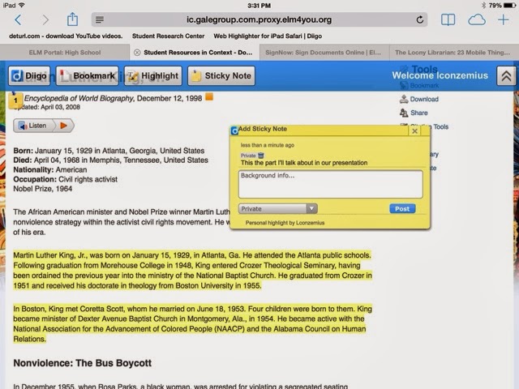The width and height of the screenshot is (519, 389).
Task: Click the Bluetooth status icon
Action: (483, 6)
